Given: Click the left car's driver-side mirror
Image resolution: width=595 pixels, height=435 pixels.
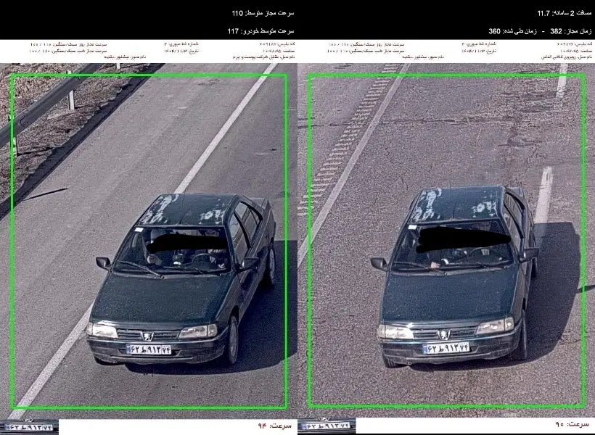Looking at the screenshot, I should [x=103, y=262].
